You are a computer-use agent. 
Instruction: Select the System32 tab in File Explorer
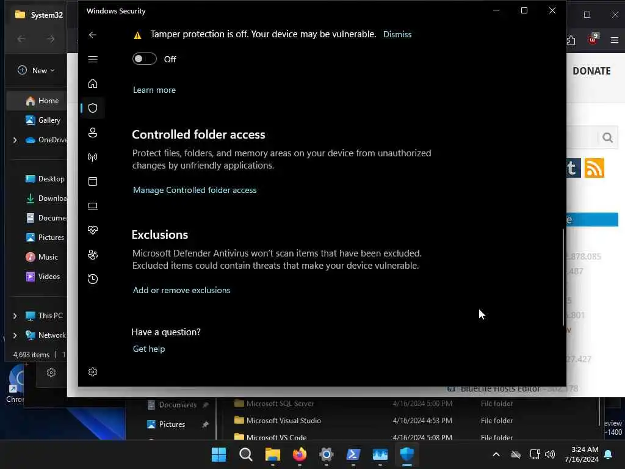[38, 15]
